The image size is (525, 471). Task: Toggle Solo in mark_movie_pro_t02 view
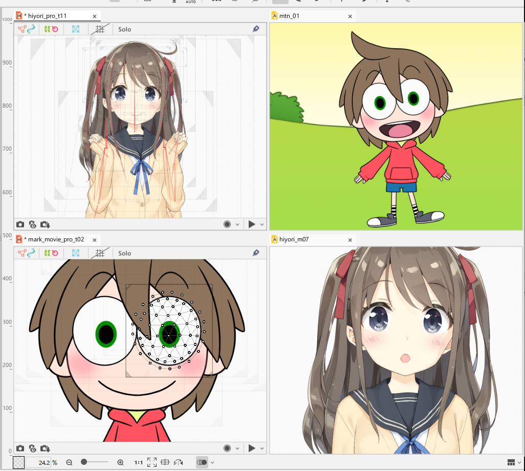click(124, 253)
